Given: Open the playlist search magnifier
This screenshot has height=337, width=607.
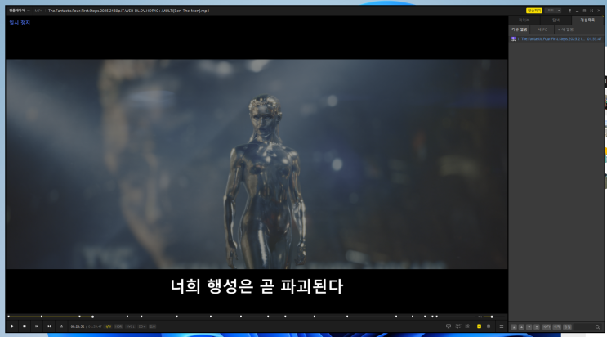Looking at the screenshot, I should (x=597, y=327).
